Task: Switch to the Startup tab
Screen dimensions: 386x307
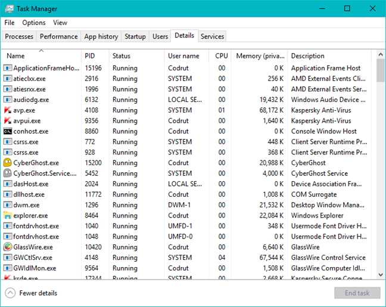Action: (x=135, y=36)
